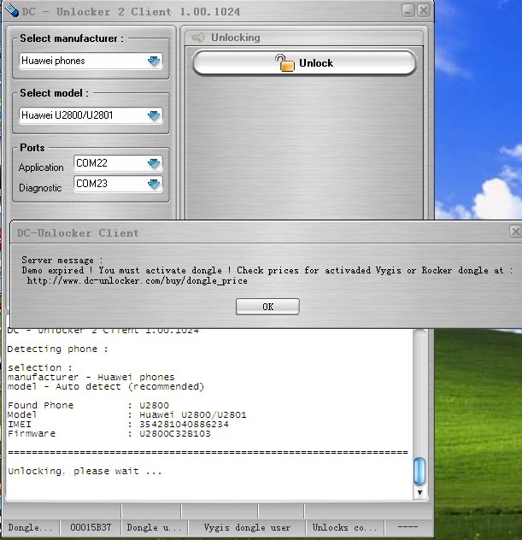Viewport: 522px width, 540px height.
Task: Expand the Select model dropdown
Action: 154,115
